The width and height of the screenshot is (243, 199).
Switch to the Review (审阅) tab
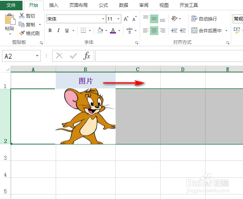tap(144, 5)
